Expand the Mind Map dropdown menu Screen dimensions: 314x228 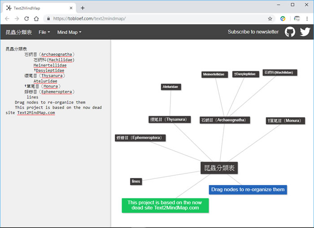(x=69, y=32)
